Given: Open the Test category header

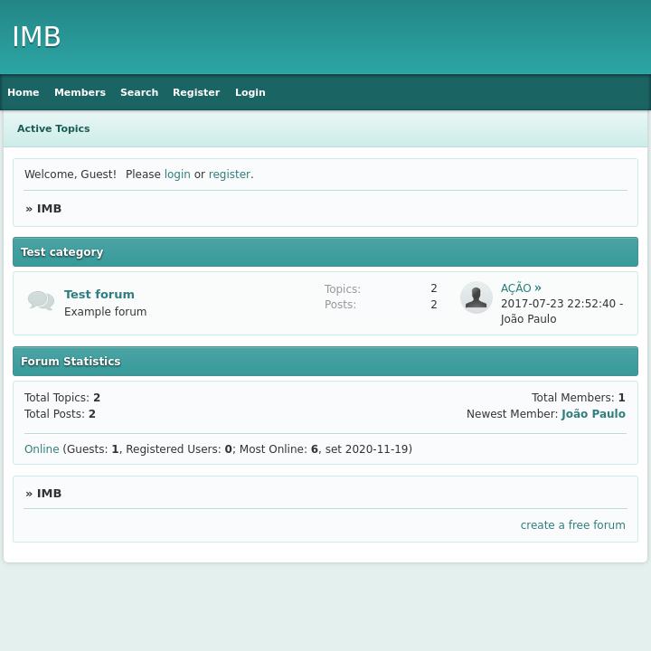Looking at the screenshot, I should pos(62,252).
